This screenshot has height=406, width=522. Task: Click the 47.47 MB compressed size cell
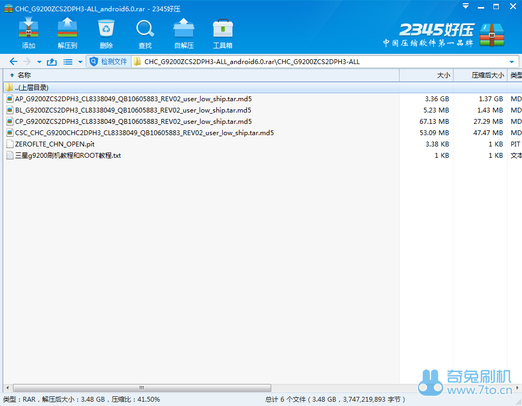point(488,132)
